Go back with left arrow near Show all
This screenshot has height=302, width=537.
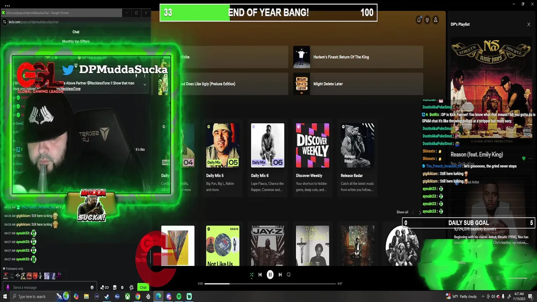point(413,213)
